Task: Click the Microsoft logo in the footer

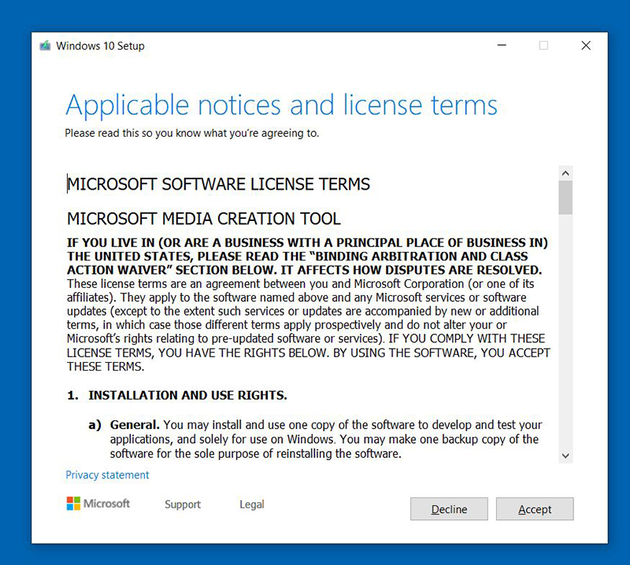Action: click(x=98, y=504)
